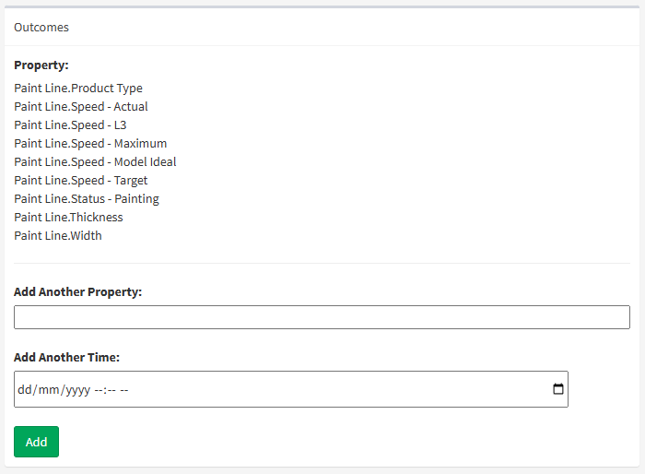Viewport: 645px width, 474px height.
Task: Select the month segment of the date field
Action: pyautogui.click(x=47, y=389)
